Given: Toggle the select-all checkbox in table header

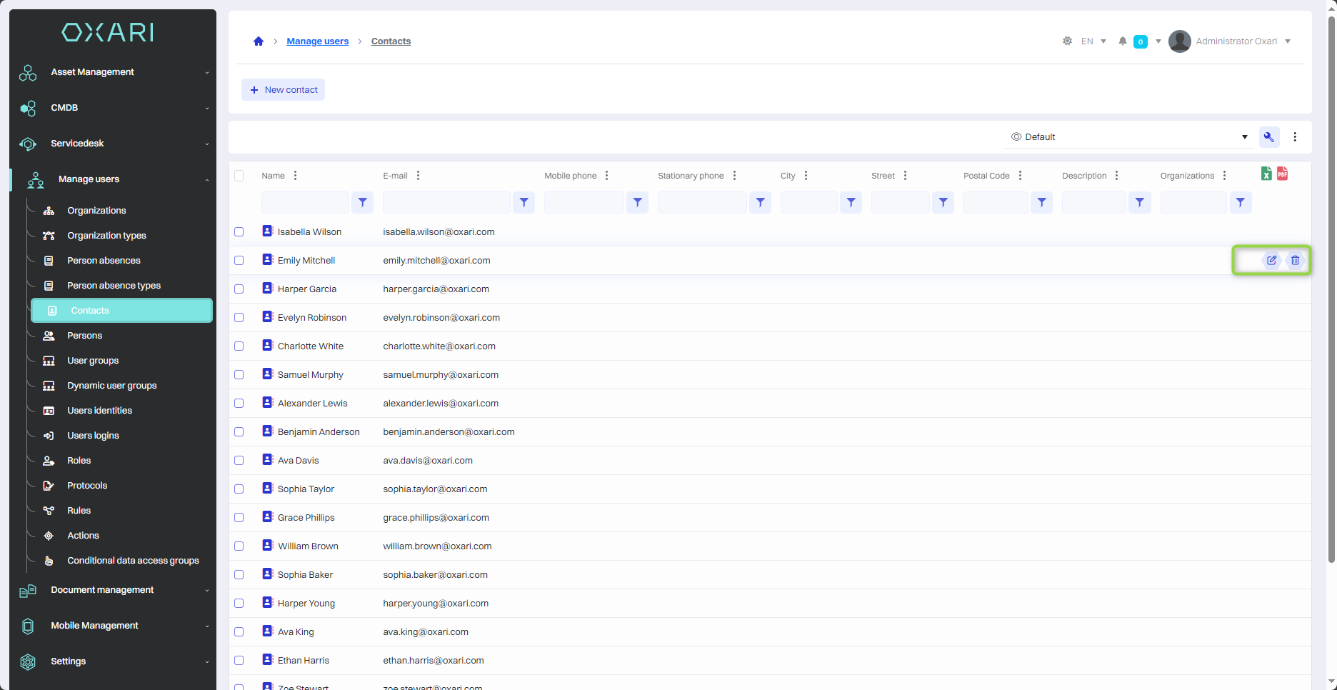Looking at the screenshot, I should [x=239, y=176].
